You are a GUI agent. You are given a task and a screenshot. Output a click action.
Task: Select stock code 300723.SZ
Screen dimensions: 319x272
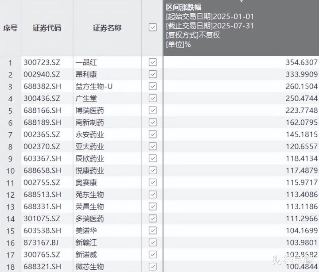click(42, 62)
